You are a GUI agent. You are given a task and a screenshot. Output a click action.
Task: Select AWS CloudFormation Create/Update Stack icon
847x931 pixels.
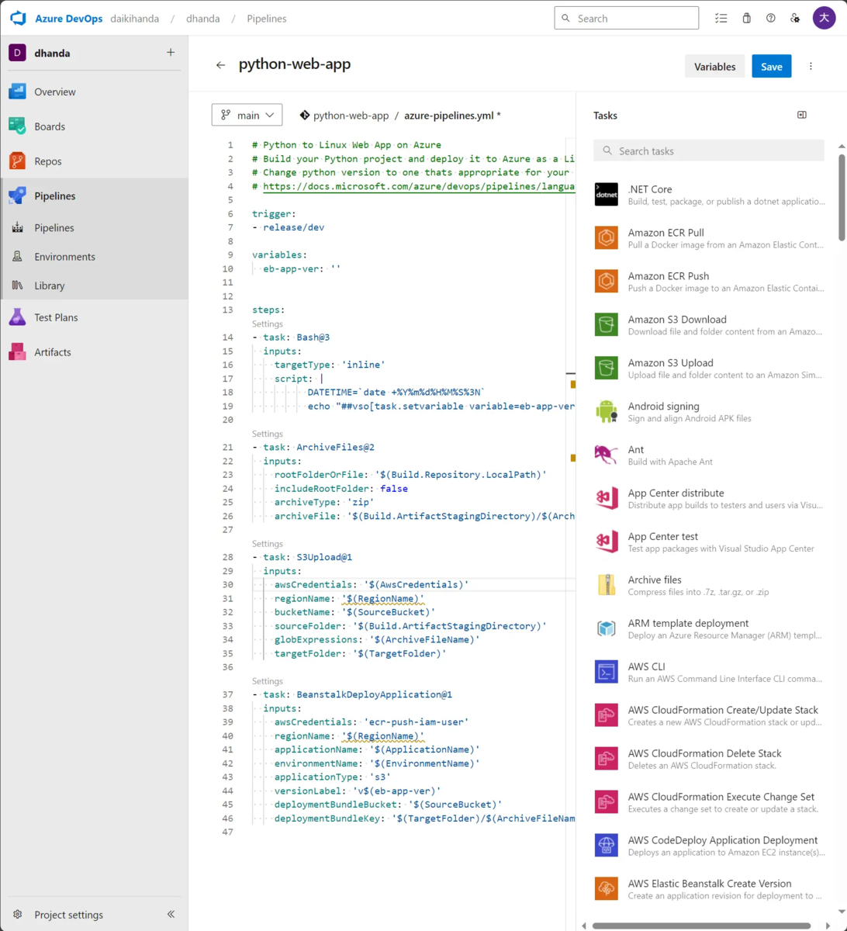(x=606, y=716)
